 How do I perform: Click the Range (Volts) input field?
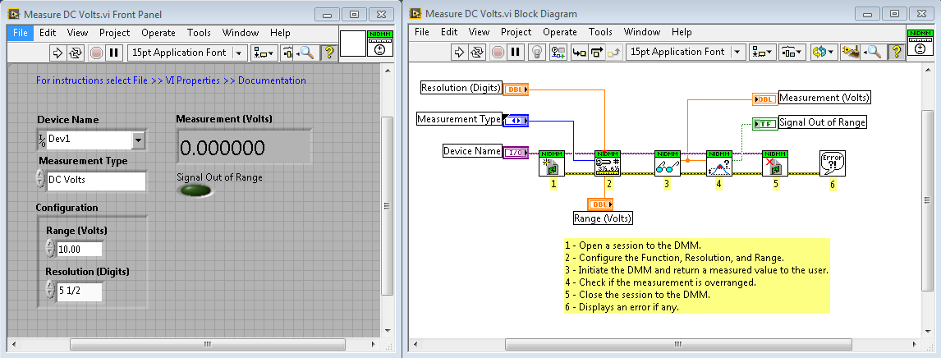coord(79,249)
